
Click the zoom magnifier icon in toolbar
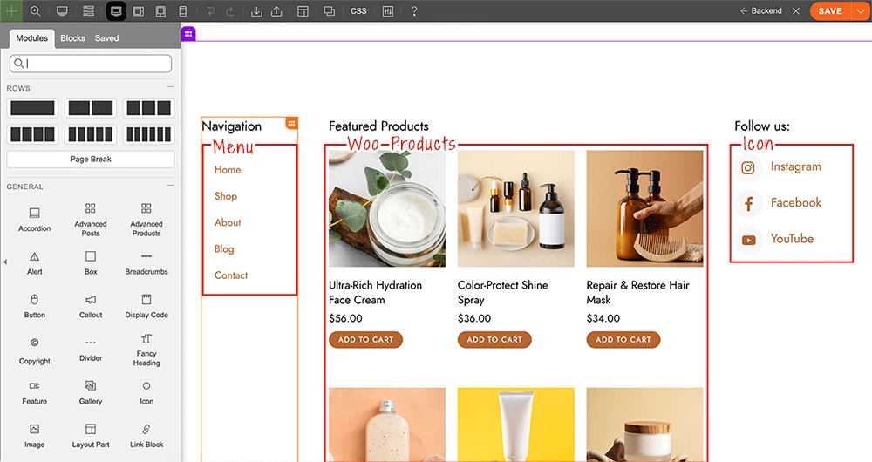(36, 11)
